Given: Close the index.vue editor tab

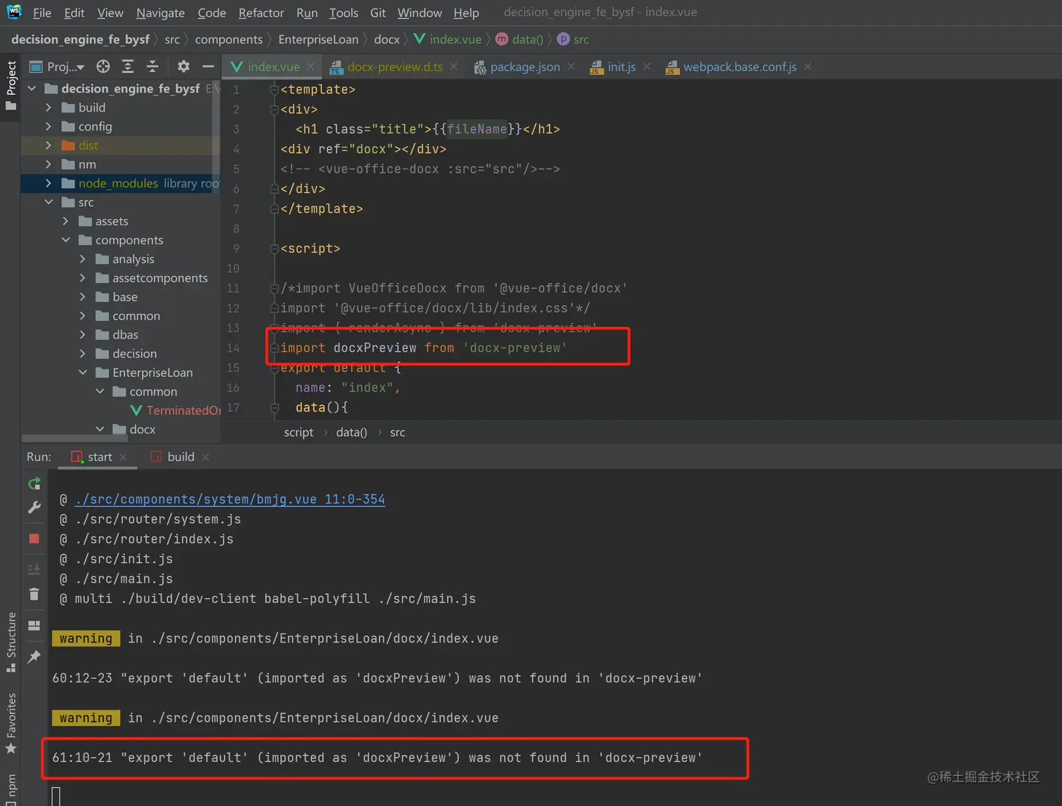Looking at the screenshot, I should click(310, 67).
